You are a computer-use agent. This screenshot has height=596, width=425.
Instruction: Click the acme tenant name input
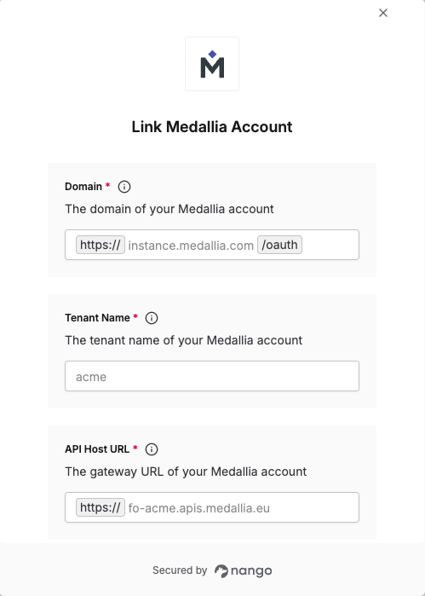tap(212, 376)
